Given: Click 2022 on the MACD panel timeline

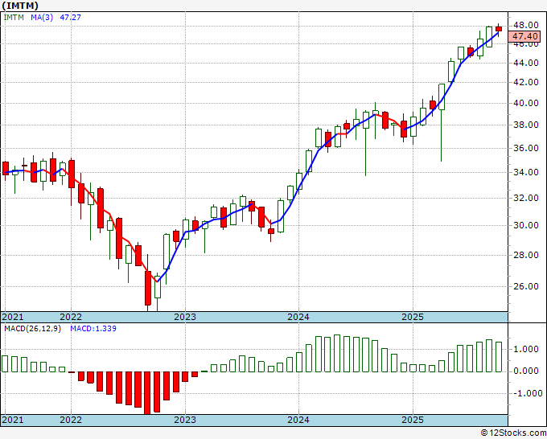Looking at the screenshot, I should 71,420.
